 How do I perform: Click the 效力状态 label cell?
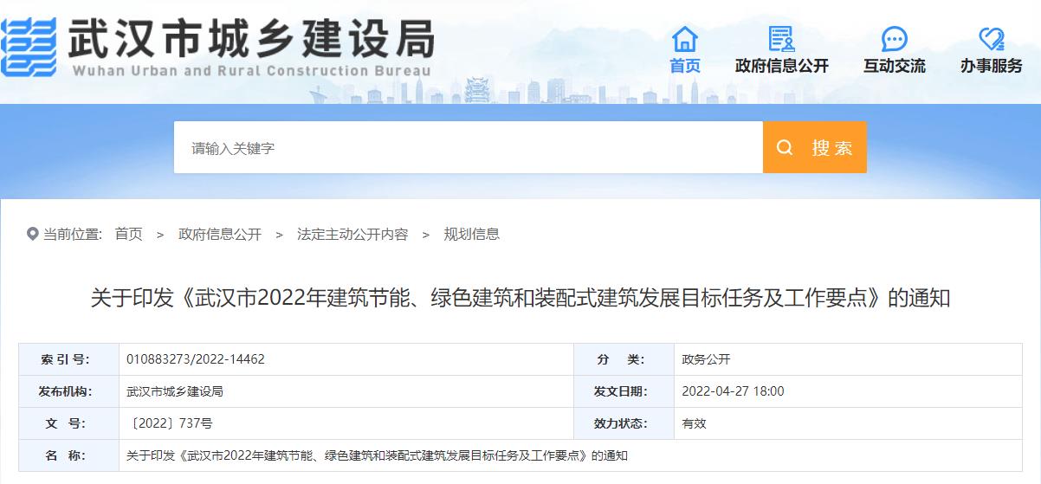coord(624,423)
